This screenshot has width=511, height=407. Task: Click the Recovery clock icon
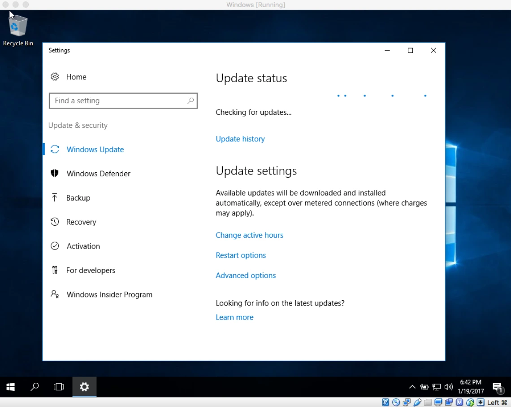tap(55, 222)
